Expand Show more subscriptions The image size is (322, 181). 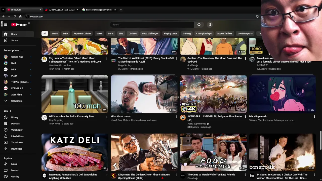click(18, 101)
